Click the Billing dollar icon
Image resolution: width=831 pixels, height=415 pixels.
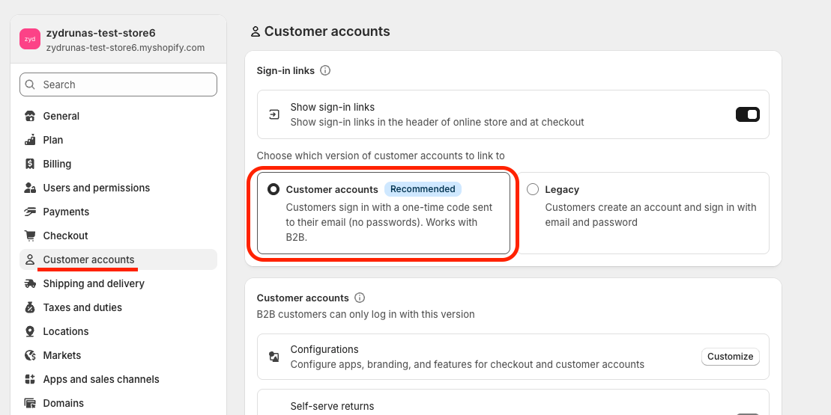tap(30, 164)
